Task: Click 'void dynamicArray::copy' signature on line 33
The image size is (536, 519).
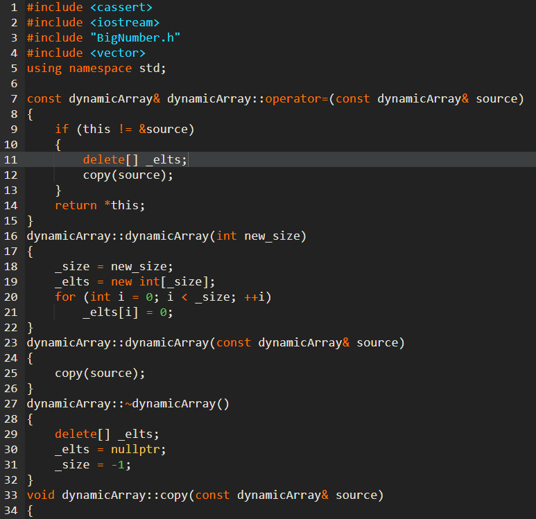Action: click(205, 495)
